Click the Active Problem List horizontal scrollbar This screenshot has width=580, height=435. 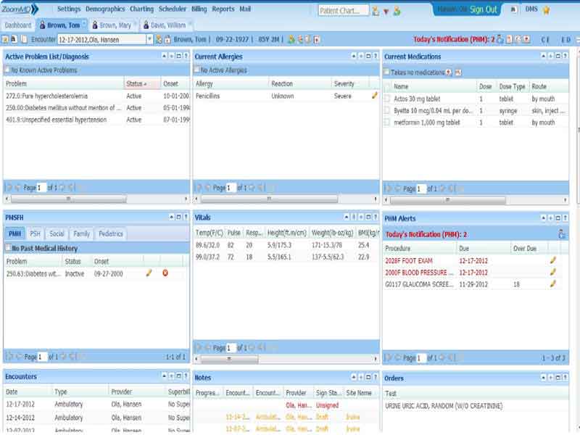[x=69, y=199]
